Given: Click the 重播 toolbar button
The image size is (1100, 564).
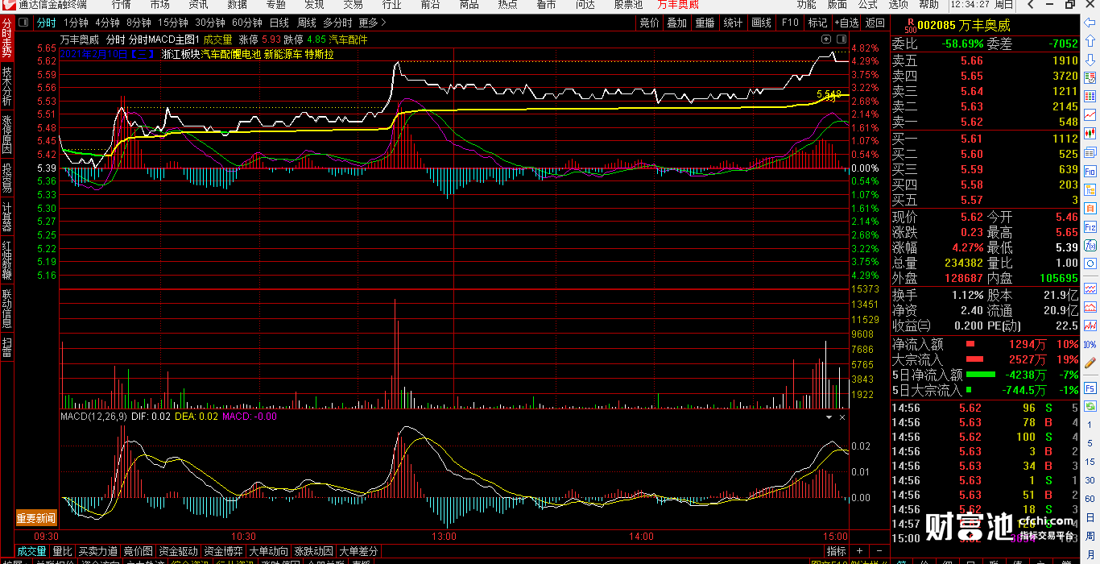Looking at the screenshot, I should coord(705,23).
